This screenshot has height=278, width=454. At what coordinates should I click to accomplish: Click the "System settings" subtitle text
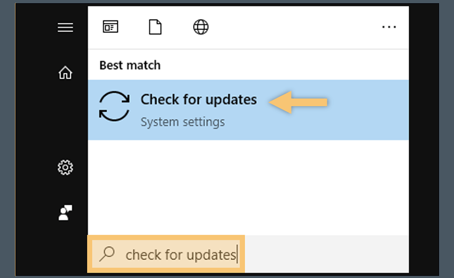coord(182,122)
